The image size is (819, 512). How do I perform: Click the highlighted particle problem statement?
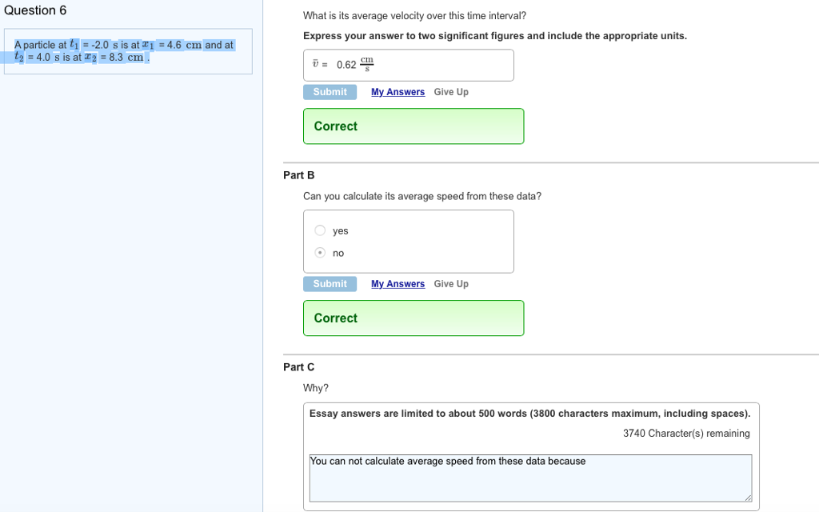(124, 51)
